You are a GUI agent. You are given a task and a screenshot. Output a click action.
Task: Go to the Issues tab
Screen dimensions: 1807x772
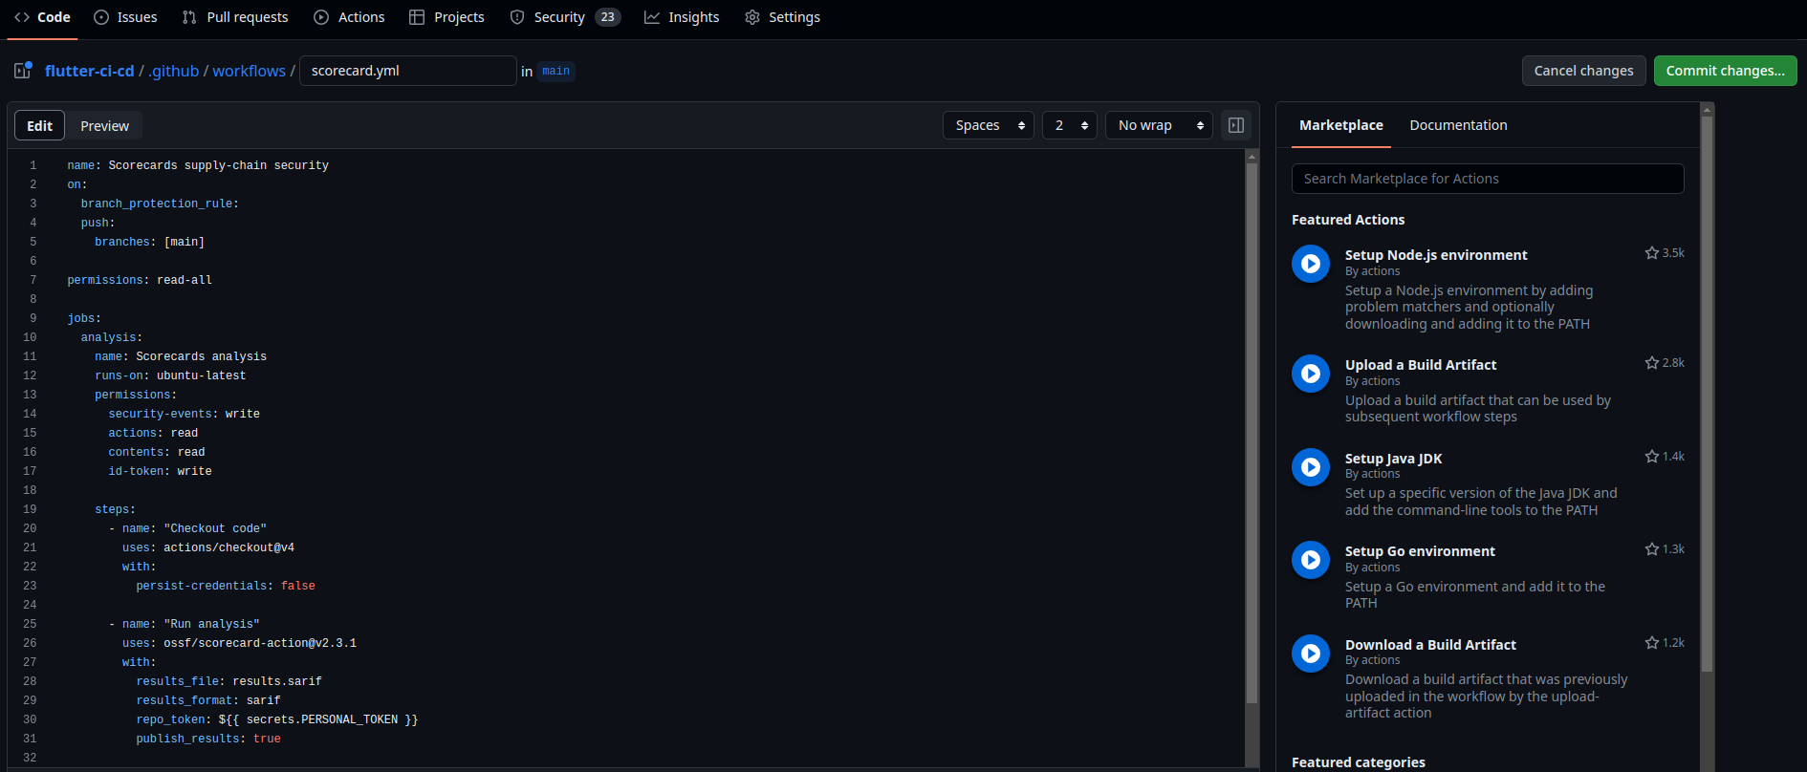coord(125,17)
